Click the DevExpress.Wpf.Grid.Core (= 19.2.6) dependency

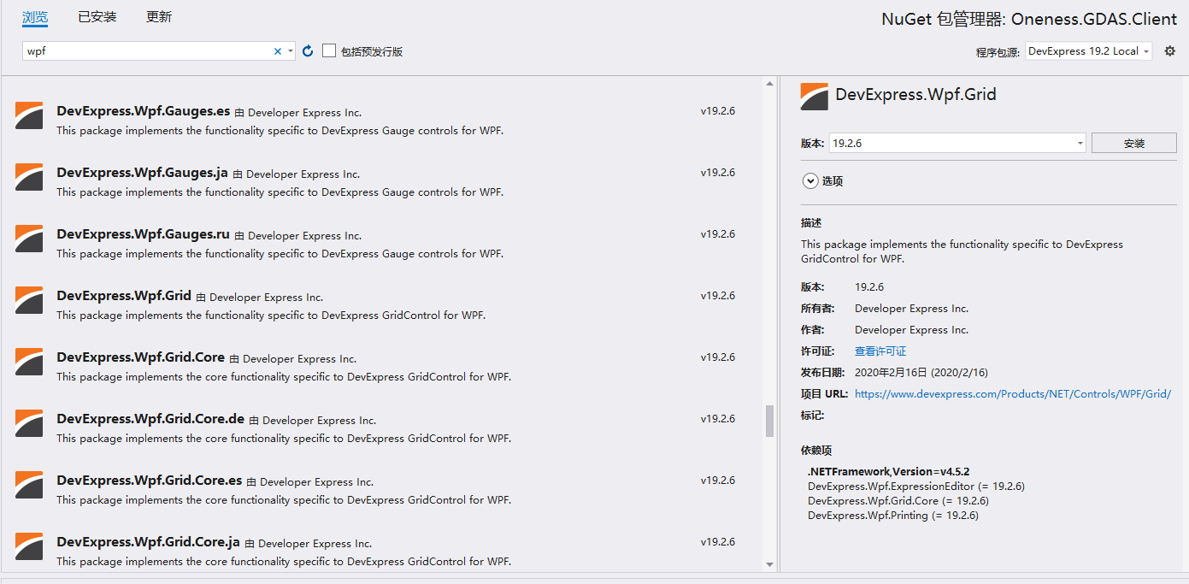click(898, 501)
